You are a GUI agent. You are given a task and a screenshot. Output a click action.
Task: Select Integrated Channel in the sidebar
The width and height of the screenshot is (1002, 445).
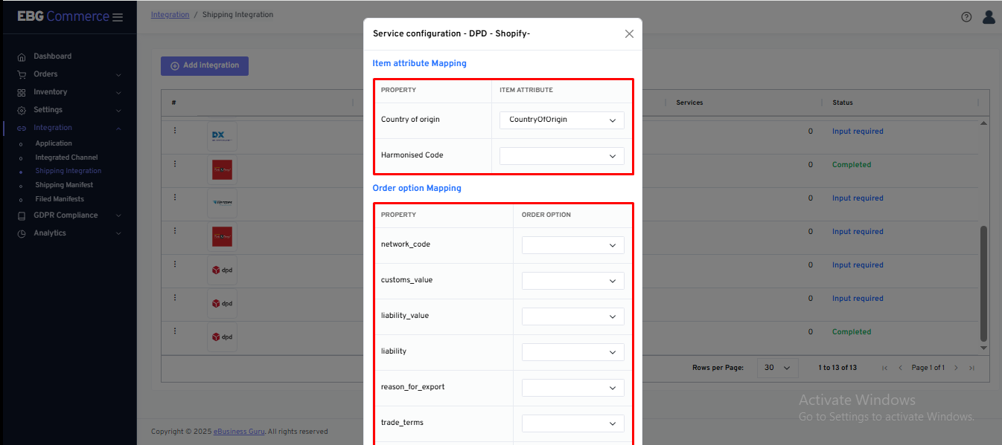point(66,157)
